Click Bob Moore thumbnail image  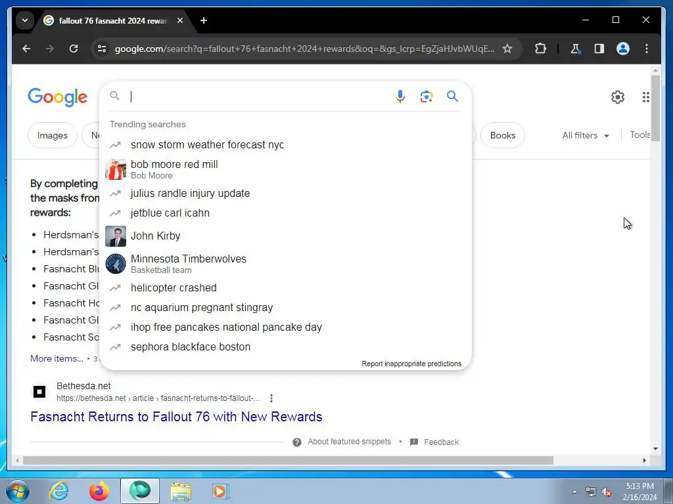point(116,169)
